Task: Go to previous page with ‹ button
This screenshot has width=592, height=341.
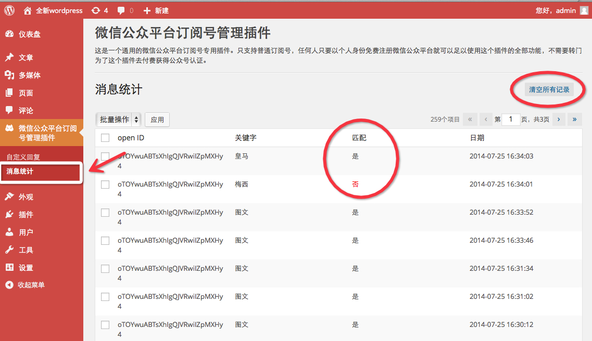Action: [x=486, y=120]
